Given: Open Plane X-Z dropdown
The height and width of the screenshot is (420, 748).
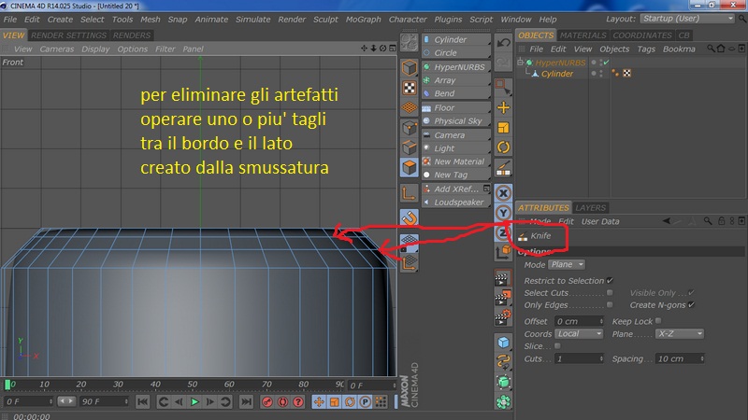Looking at the screenshot, I should tap(680, 334).
